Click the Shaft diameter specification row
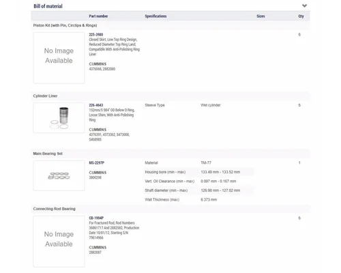 [199, 190]
